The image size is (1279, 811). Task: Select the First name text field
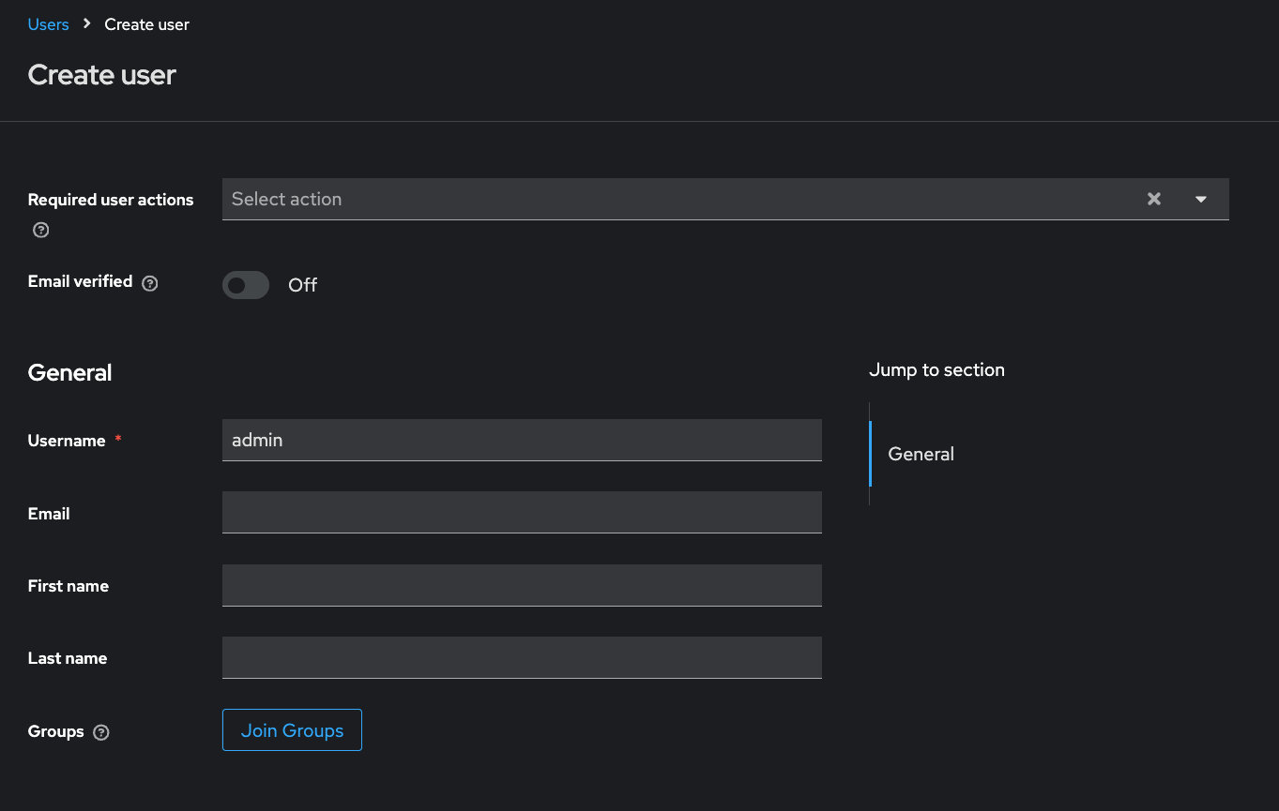click(x=522, y=585)
